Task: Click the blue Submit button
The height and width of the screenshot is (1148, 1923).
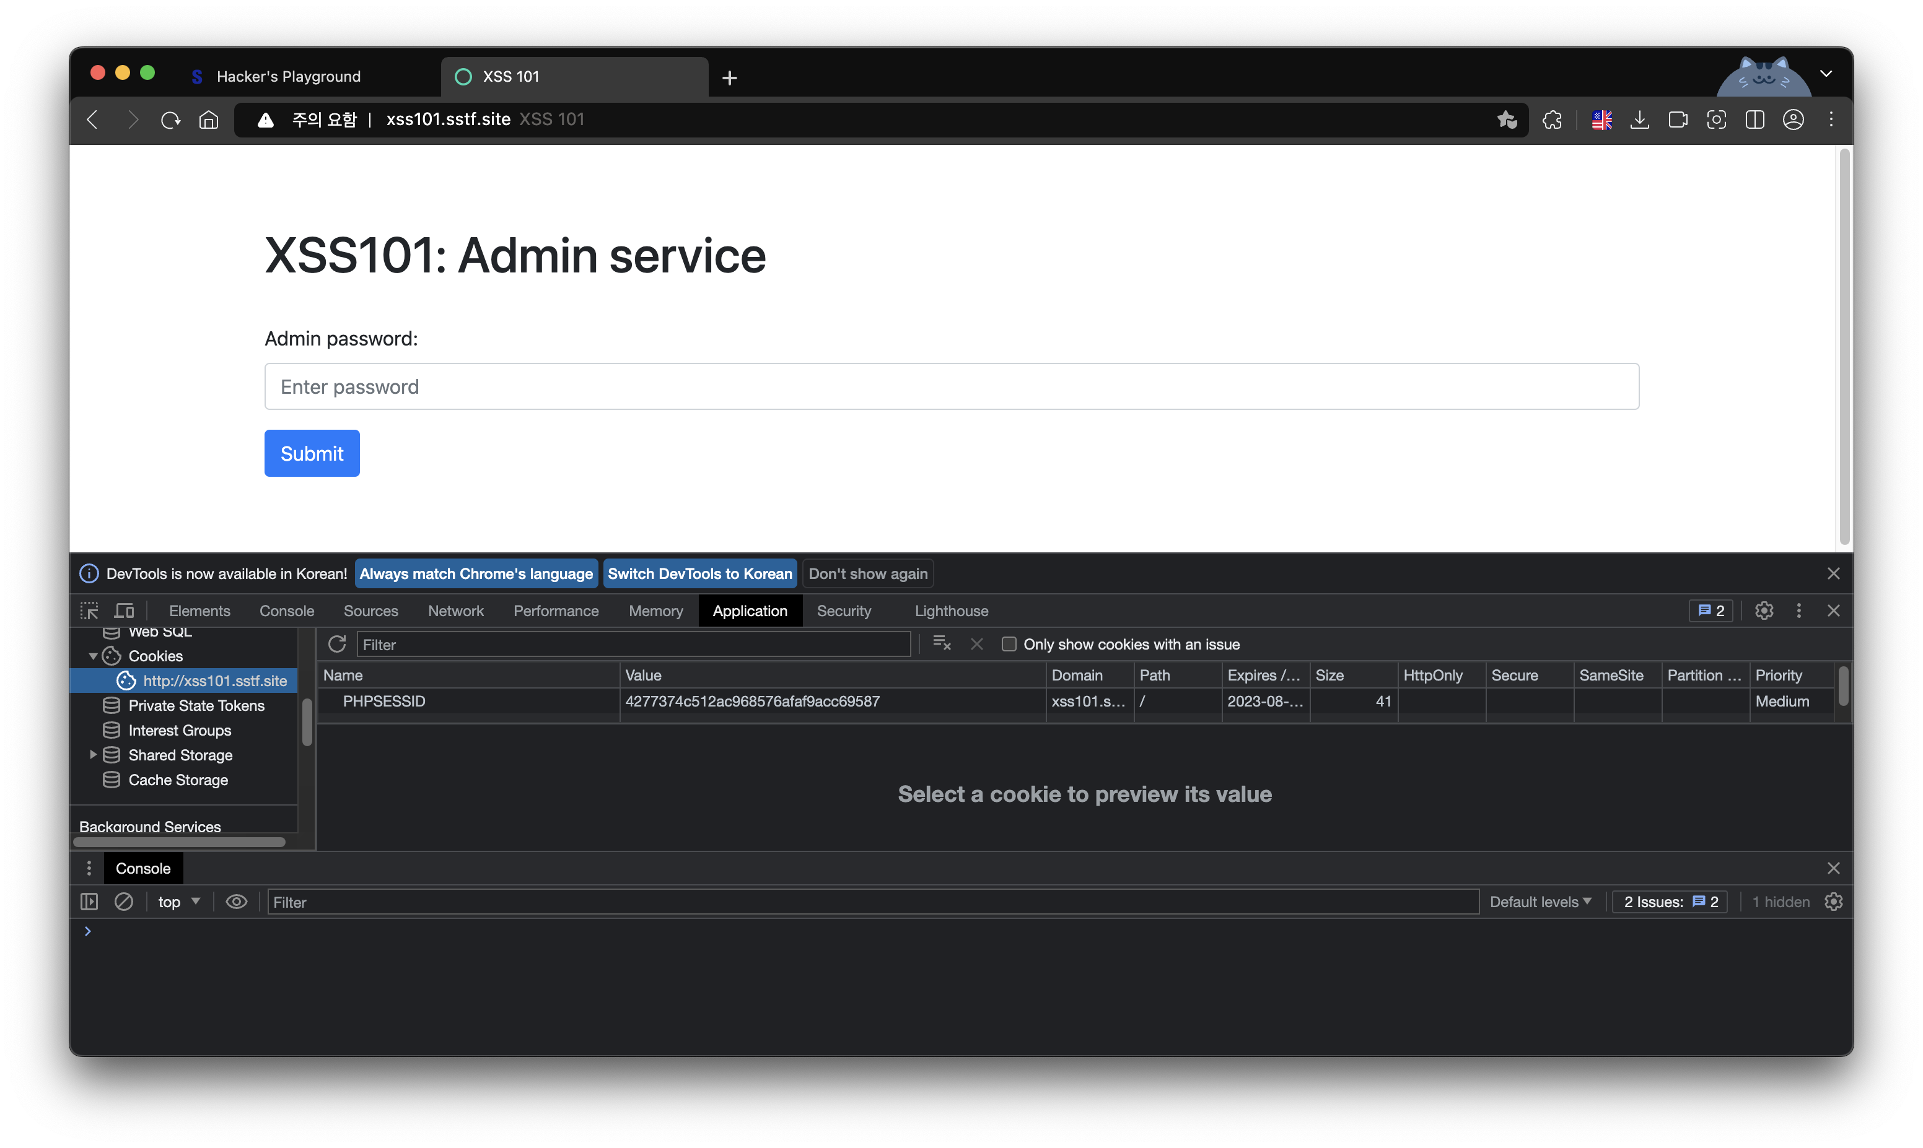Action: click(x=312, y=453)
